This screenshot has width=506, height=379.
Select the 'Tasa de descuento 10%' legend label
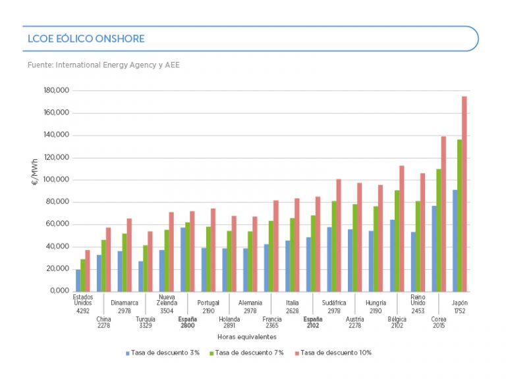(335, 353)
